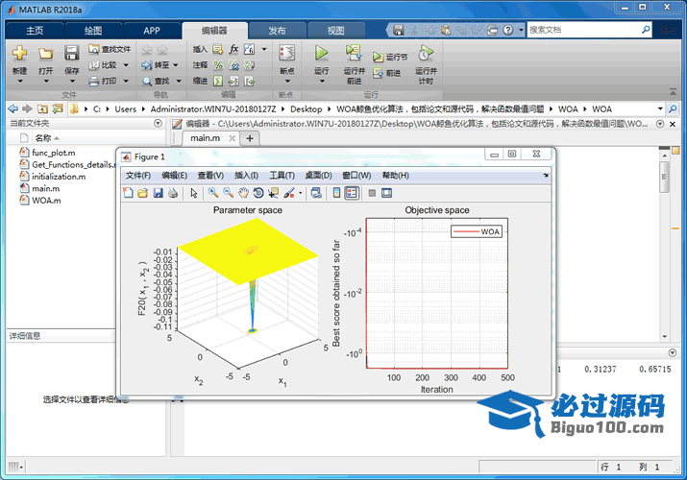This screenshot has width=687, height=480.
Task: Click the editor vertical scrollbar
Action: pyautogui.click(x=665, y=177)
